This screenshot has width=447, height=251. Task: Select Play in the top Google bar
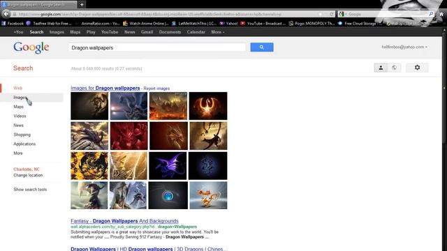click(x=91, y=32)
